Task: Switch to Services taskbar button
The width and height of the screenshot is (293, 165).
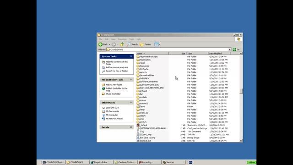Action: click(174, 162)
